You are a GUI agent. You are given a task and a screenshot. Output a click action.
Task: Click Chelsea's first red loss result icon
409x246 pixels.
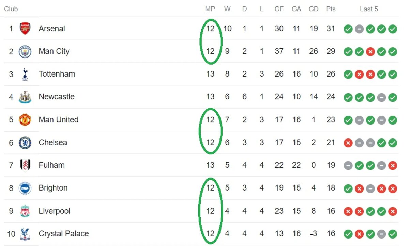(348, 143)
